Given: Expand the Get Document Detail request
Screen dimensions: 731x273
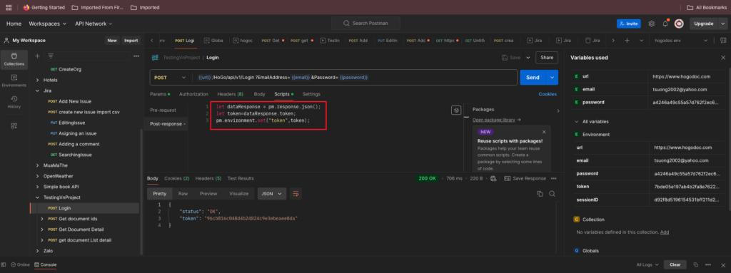Looking at the screenshot, I should tap(42, 230).
